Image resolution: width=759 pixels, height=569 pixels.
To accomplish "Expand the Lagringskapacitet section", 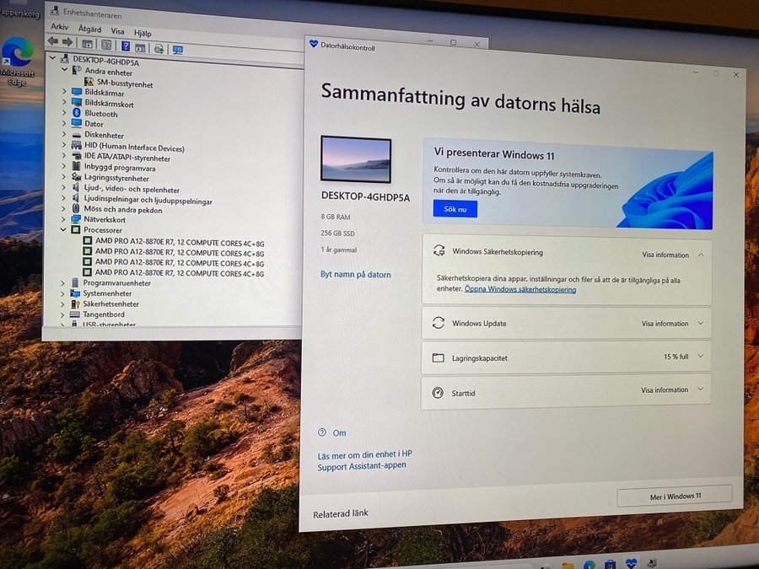I will [700, 357].
